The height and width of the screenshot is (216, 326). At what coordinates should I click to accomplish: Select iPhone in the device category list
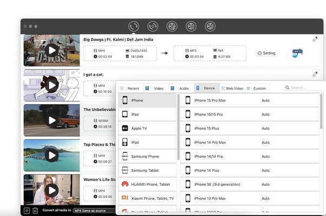[147, 100]
